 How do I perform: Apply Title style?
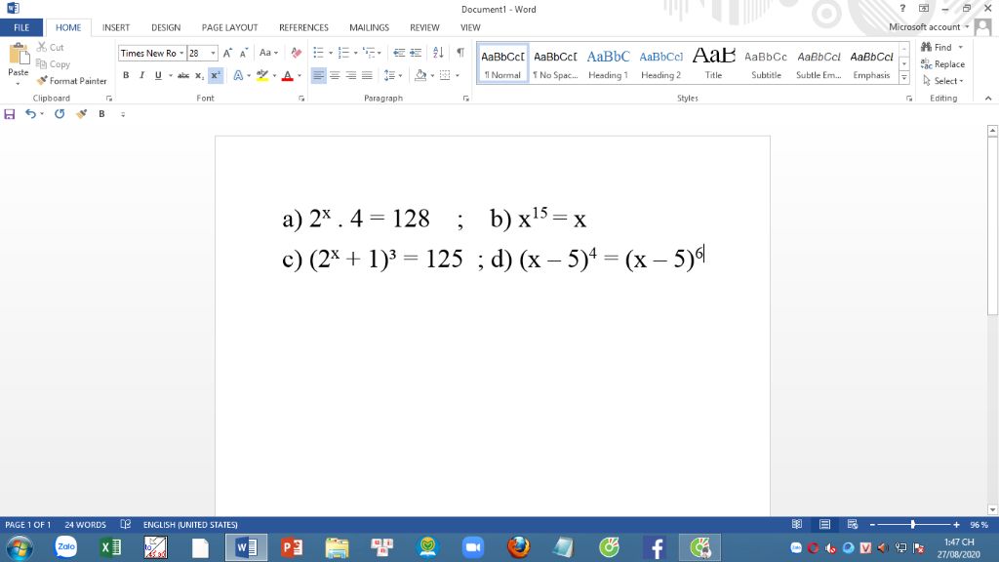713,63
